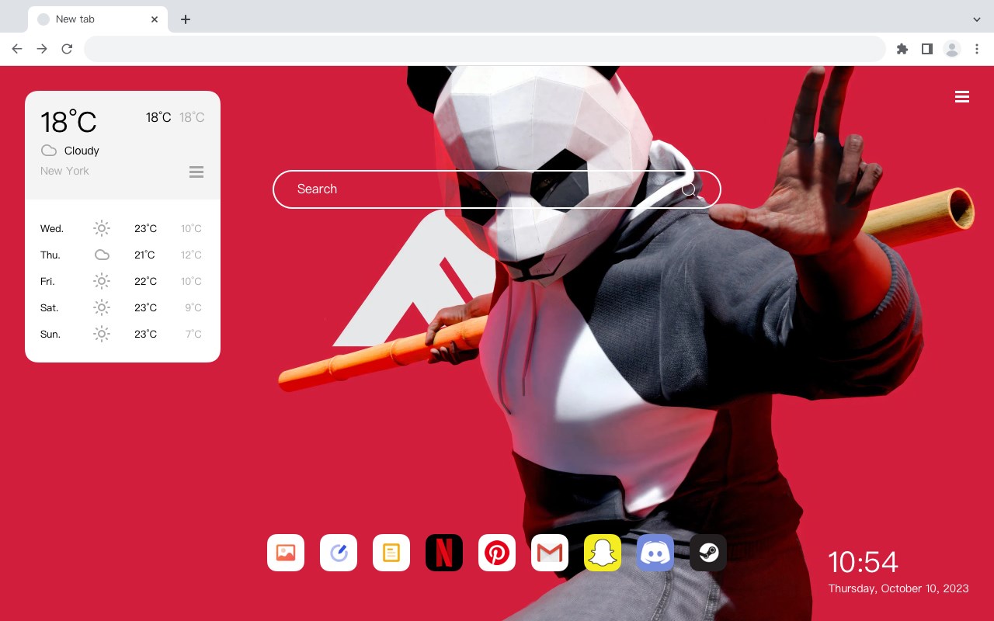Click the Sun. sunny forecast icon

(102, 334)
